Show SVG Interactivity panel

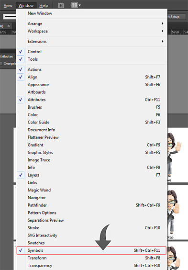tap(92, 236)
